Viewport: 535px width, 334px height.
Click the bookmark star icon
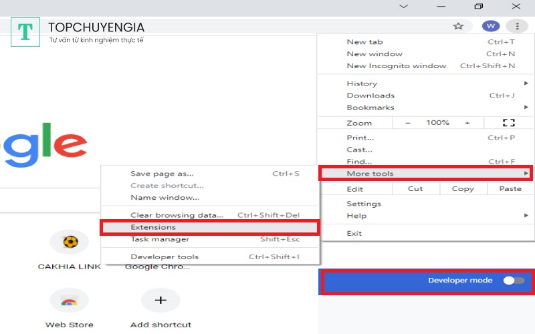[x=458, y=27]
